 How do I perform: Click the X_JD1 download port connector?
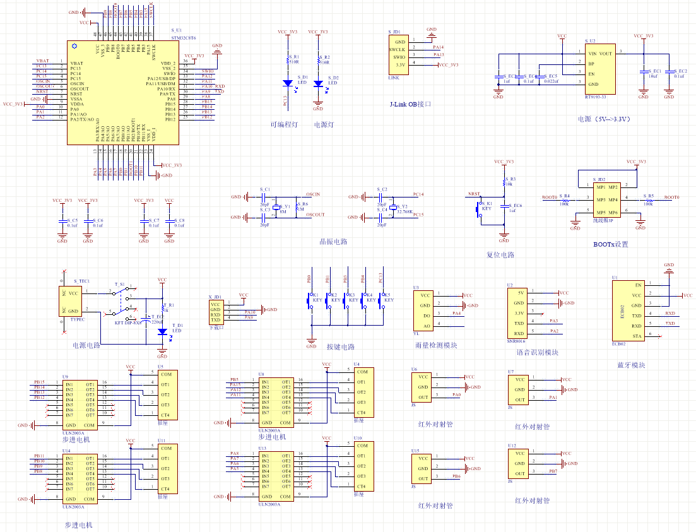pyautogui.click(x=216, y=312)
